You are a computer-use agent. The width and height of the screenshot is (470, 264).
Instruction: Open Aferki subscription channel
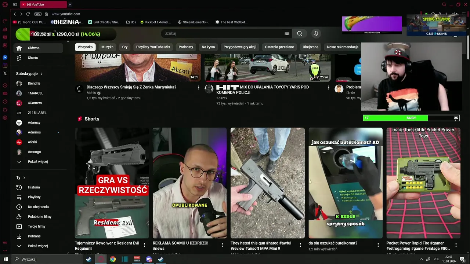(x=39, y=142)
